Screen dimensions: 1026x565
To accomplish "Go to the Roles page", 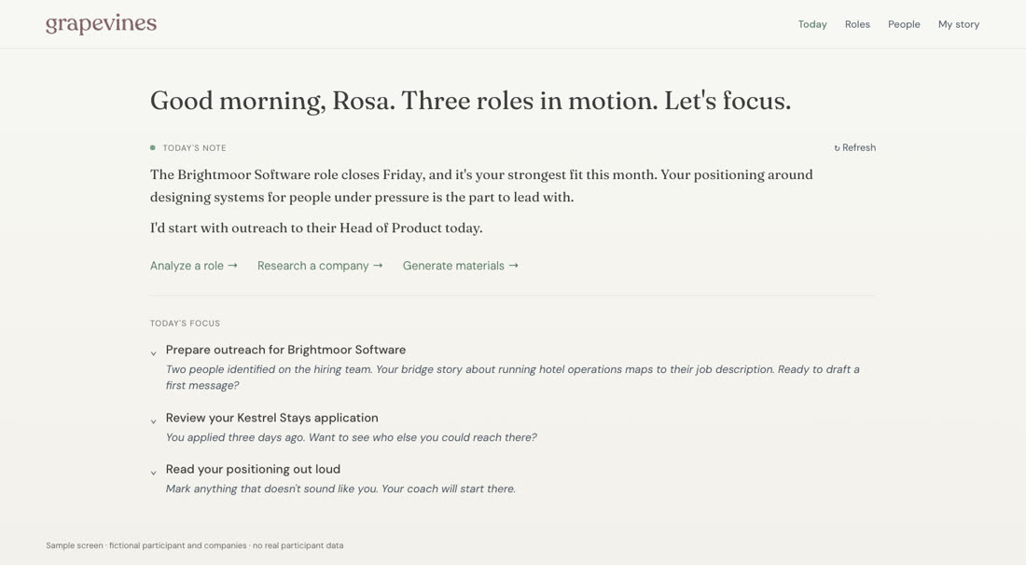I will tap(857, 24).
